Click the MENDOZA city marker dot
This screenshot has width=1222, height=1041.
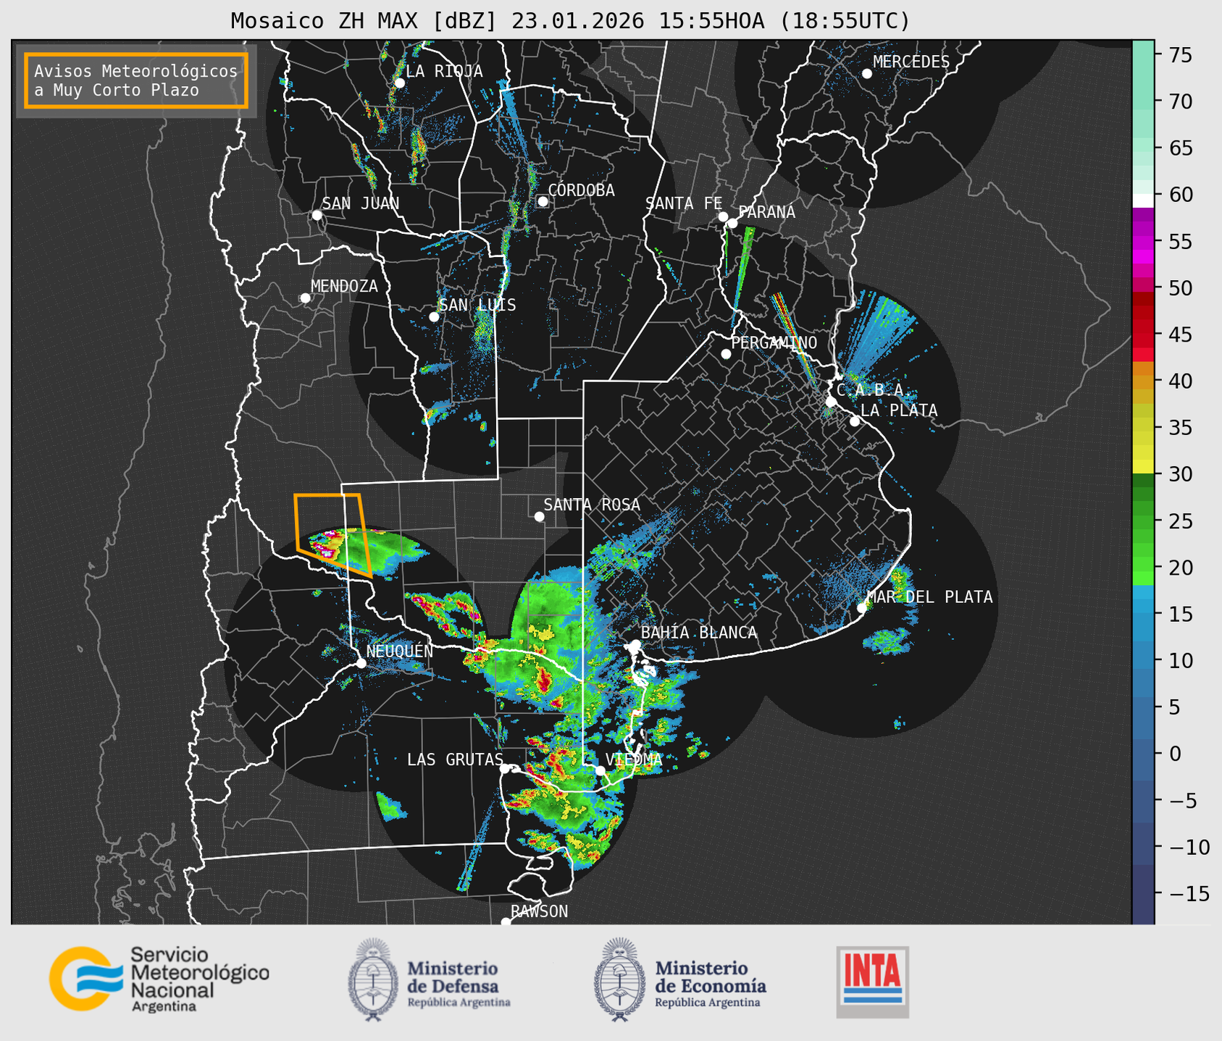click(x=305, y=298)
